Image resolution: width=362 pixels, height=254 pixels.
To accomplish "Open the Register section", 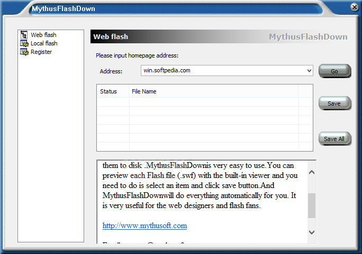I will [41, 52].
